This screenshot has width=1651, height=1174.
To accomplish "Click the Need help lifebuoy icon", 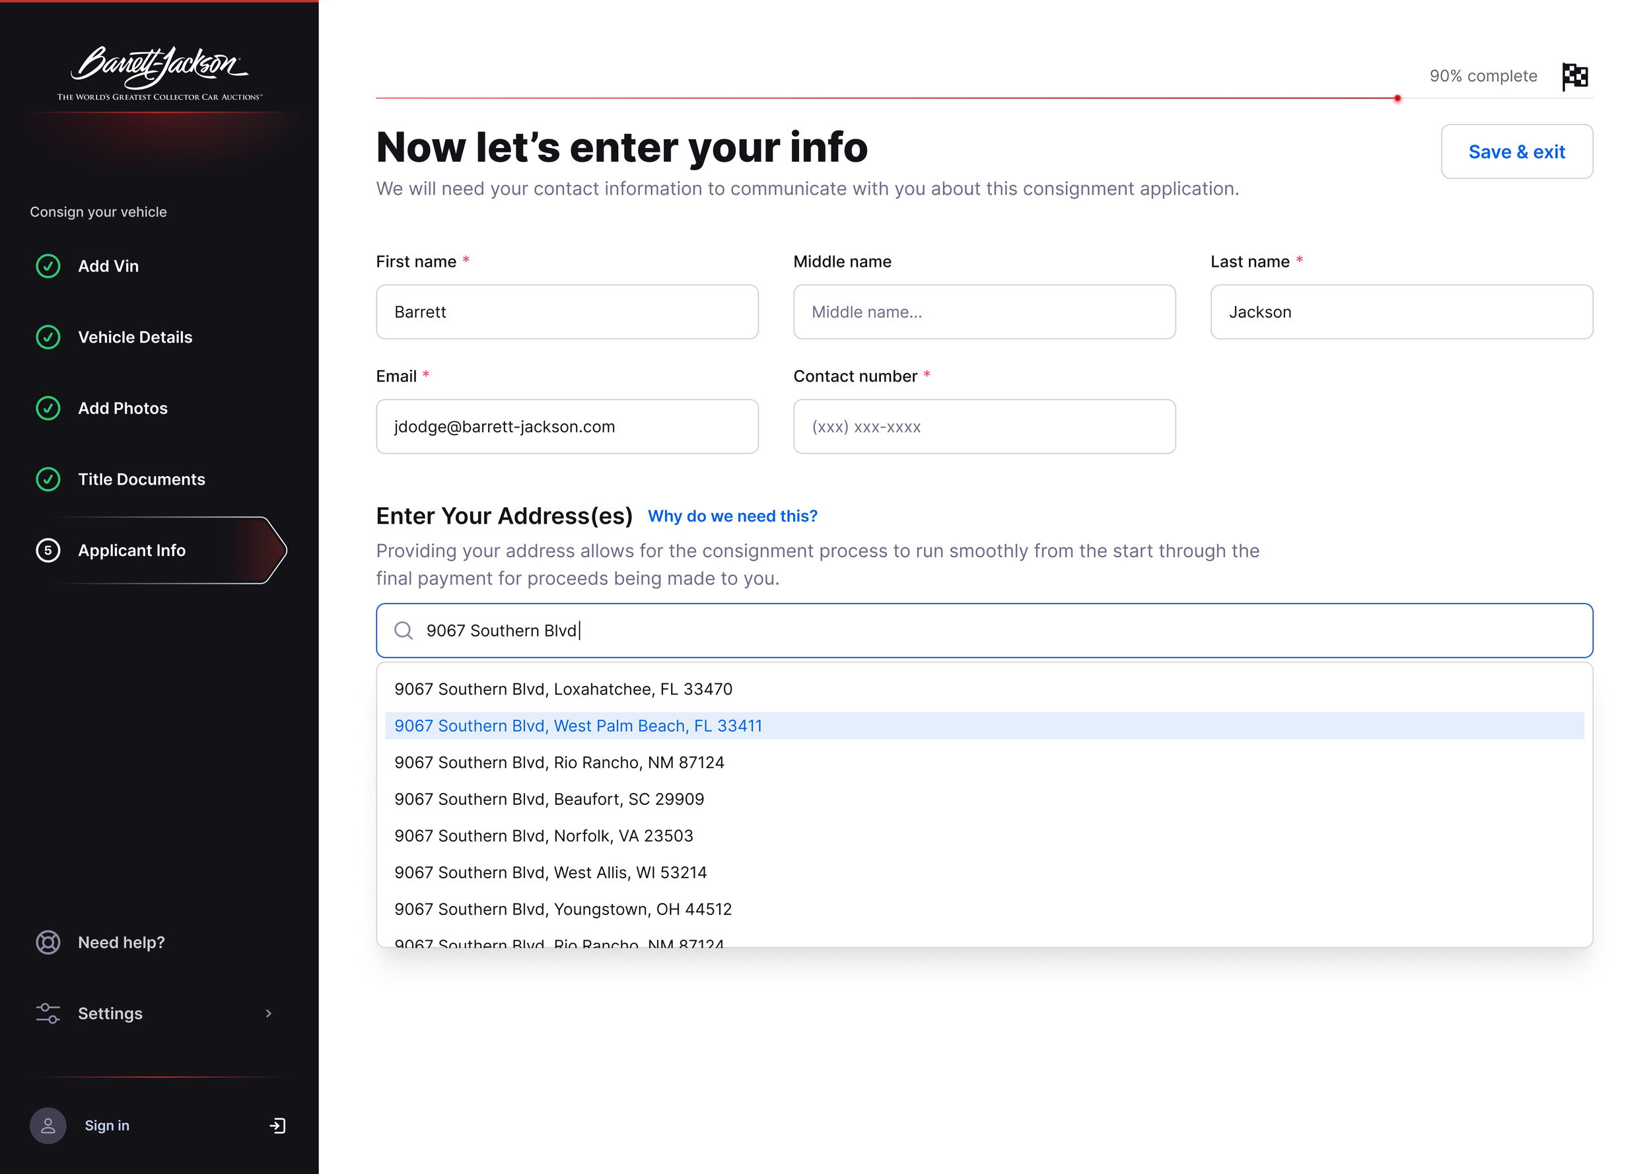I will click(x=48, y=943).
